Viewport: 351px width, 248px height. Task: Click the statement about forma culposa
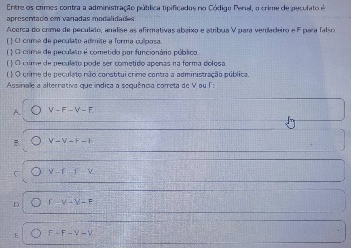[x=84, y=41]
